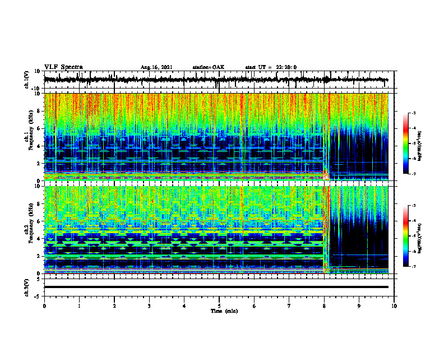Click the log(PSD) unit label beside the ch.1 color scale

420,146
